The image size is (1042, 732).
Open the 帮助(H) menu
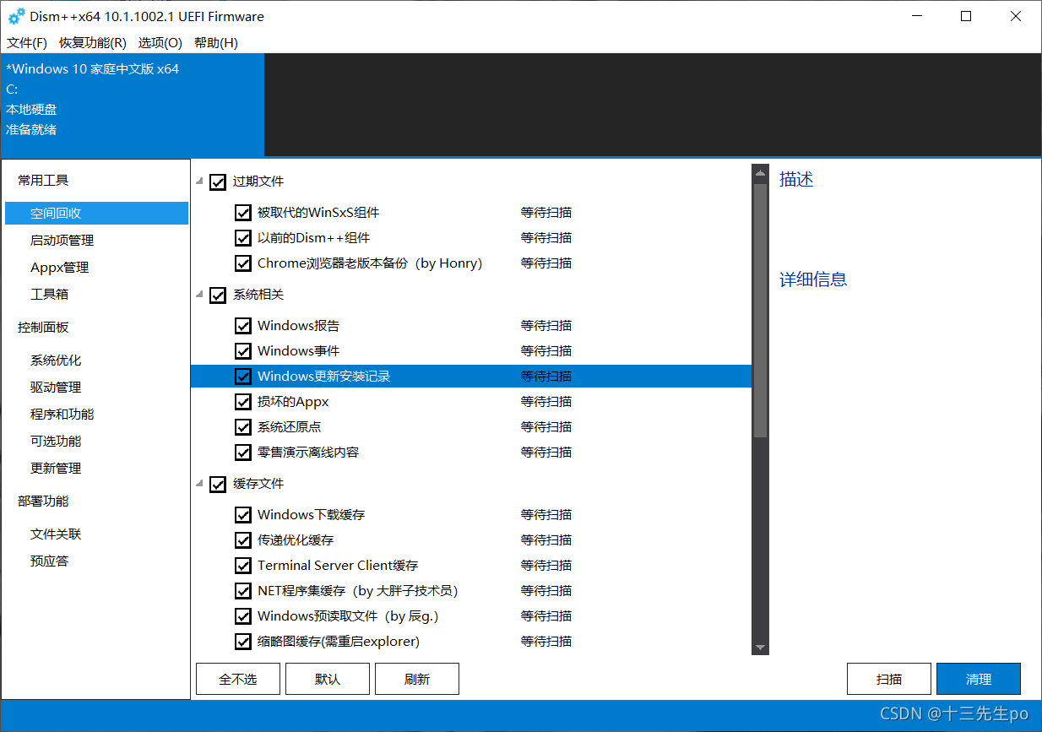(x=216, y=42)
